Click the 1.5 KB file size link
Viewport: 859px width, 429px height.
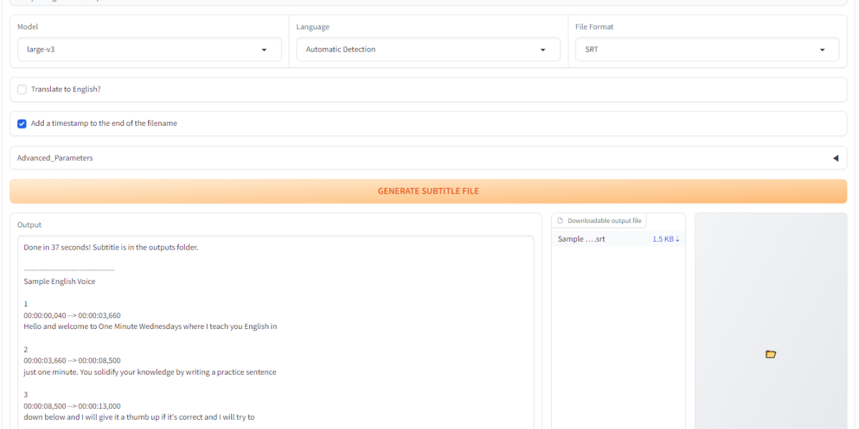click(662, 239)
